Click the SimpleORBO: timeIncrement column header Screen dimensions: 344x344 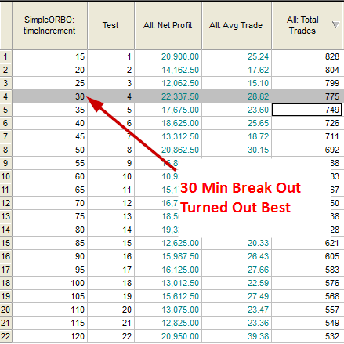(49, 25)
